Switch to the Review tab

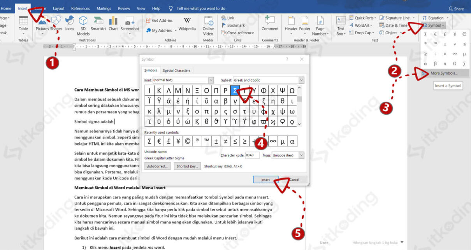(124, 8)
